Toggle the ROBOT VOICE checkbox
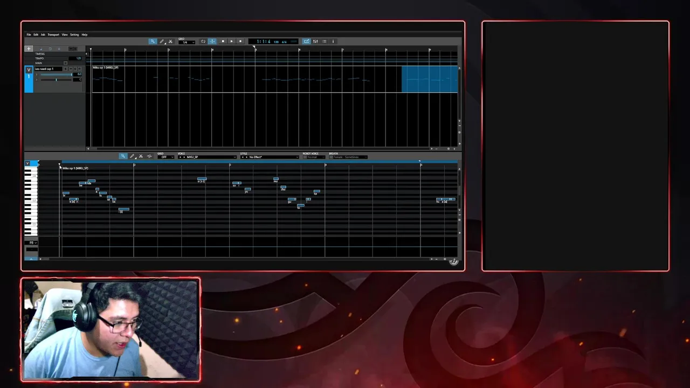 pos(305,157)
